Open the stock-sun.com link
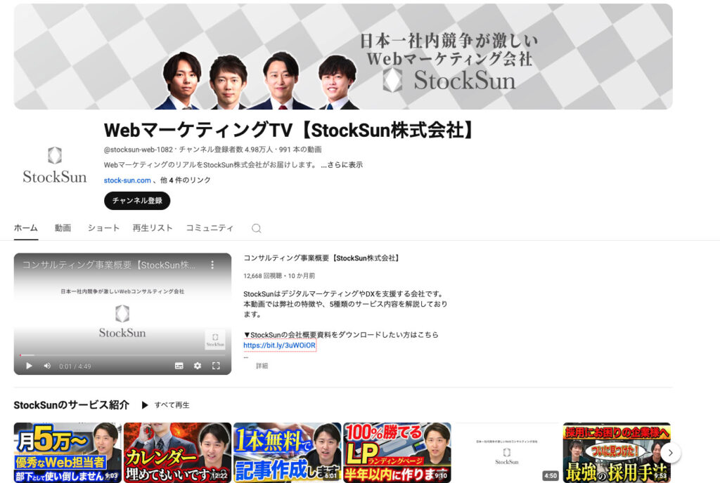 (x=127, y=180)
